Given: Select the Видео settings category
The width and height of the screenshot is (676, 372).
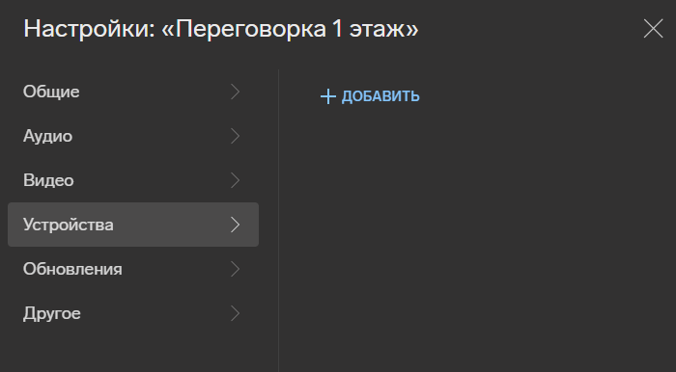Looking at the screenshot, I should tap(133, 180).
